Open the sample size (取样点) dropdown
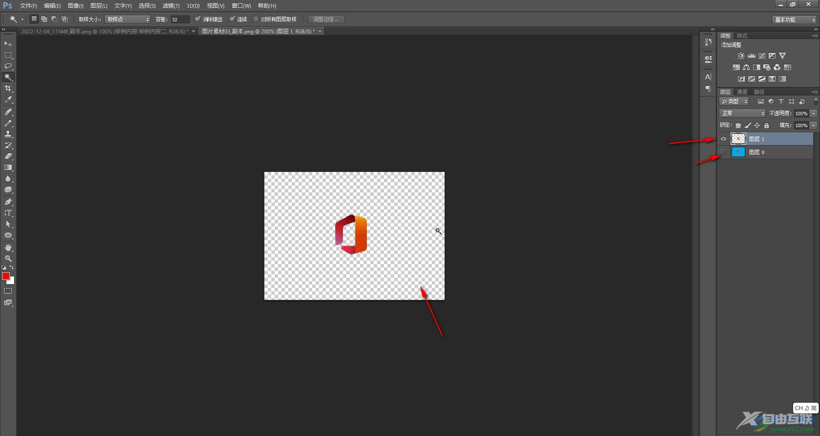 128,19
